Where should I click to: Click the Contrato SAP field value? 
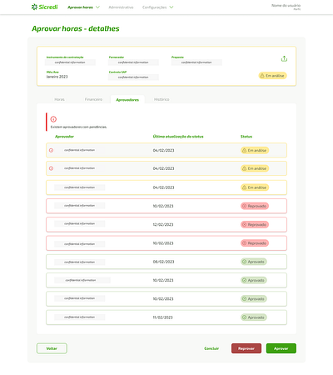coord(133,77)
